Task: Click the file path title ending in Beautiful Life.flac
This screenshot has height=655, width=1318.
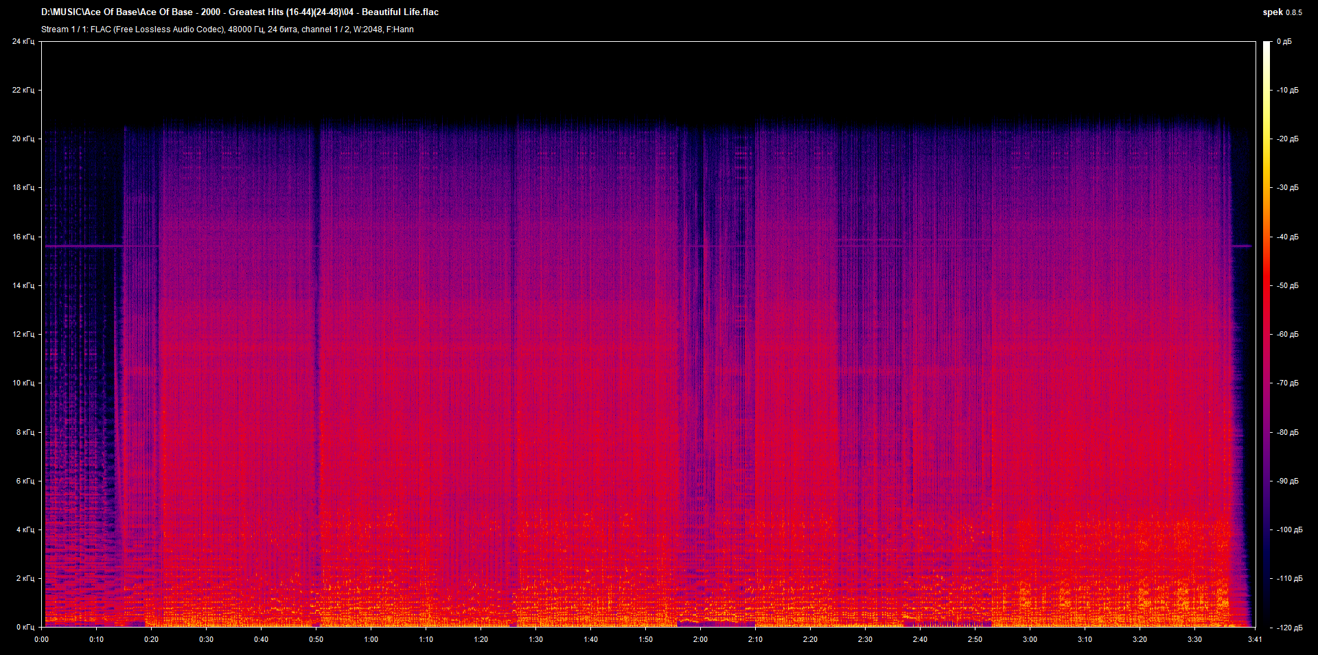Action: click(x=240, y=12)
